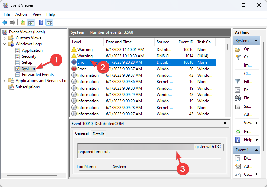Toggle the Show/Hide Action Pane icon
The height and width of the screenshot is (187, 267).
pos(50,22)
